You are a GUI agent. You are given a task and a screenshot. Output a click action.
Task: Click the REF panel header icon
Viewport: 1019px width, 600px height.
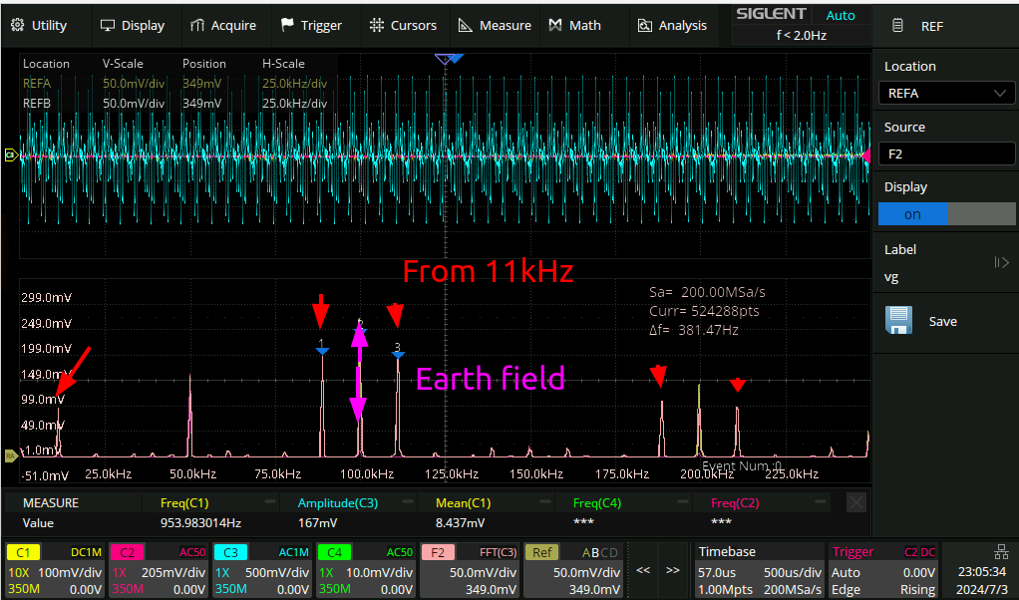[897, 26]
